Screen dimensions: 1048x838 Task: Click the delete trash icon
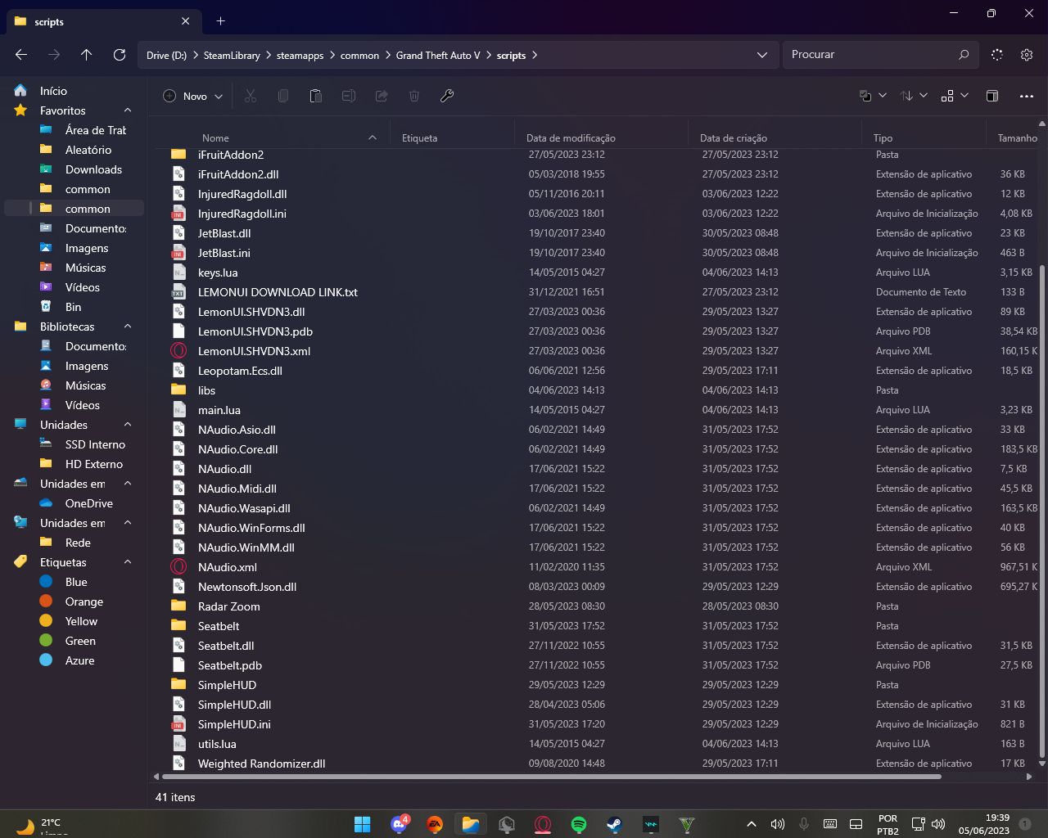pyautogui.click(x=414, y=96)
